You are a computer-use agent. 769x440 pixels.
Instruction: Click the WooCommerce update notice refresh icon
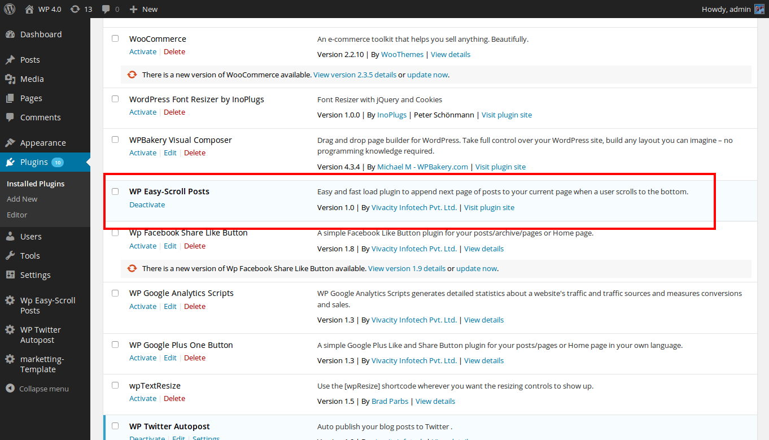[132, 75]
